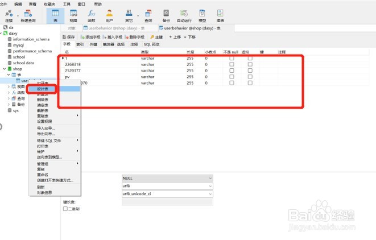Expand the 备份 (Backups) node under shop
The image size is (376, 240).
coord(9,104)
